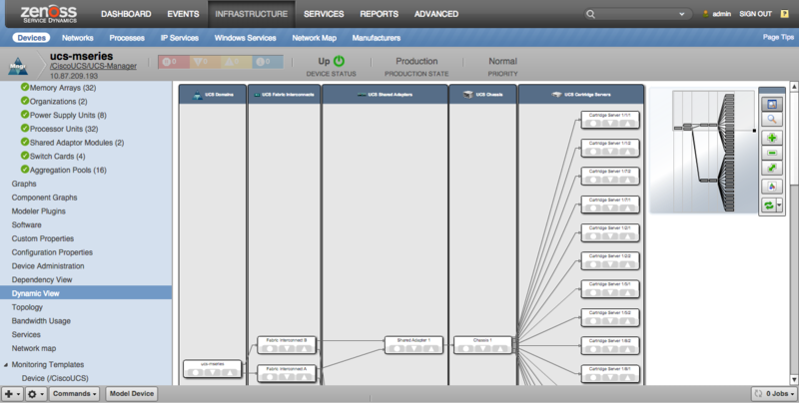The image size is (799, 404).
Task: Click the green power icon next to Up
Action: click(x=339, y=61)
